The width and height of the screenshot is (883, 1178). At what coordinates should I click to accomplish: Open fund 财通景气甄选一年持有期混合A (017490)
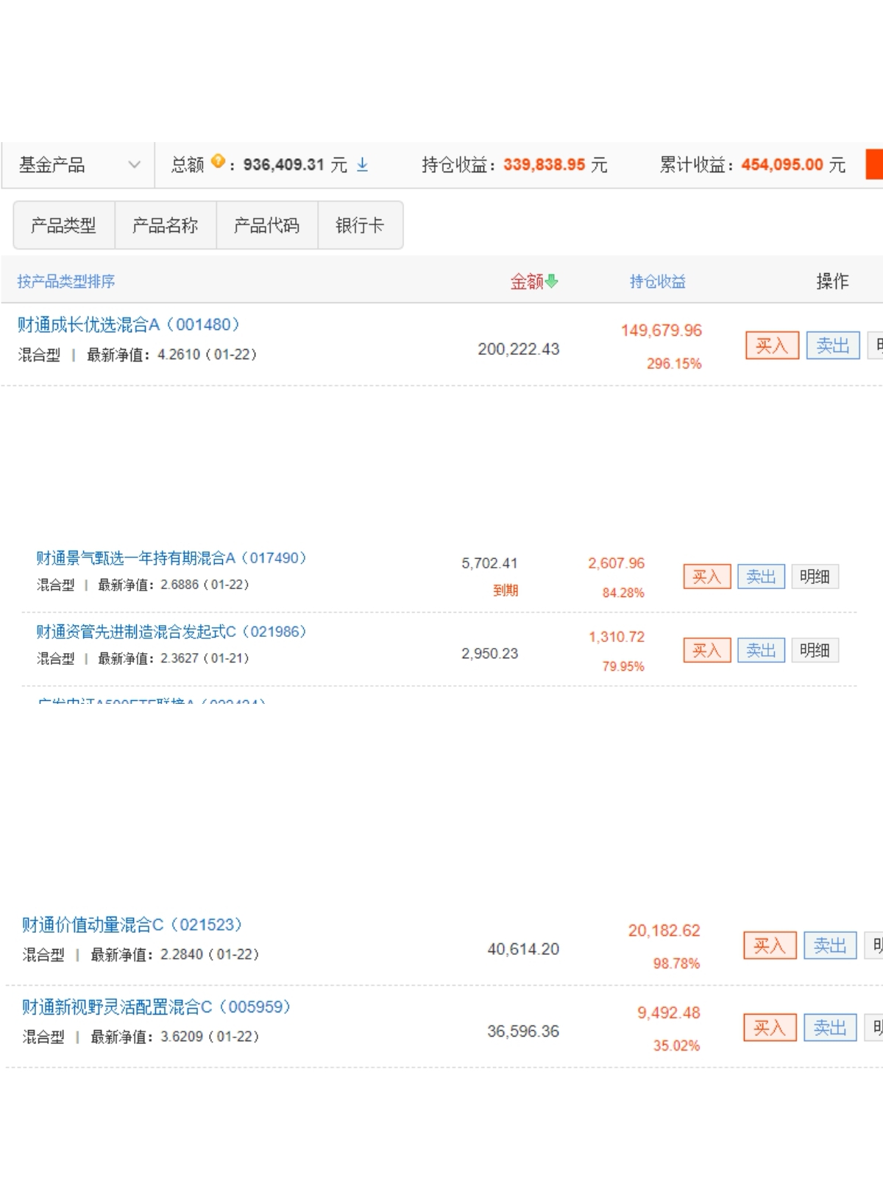[x=171, y=558]
